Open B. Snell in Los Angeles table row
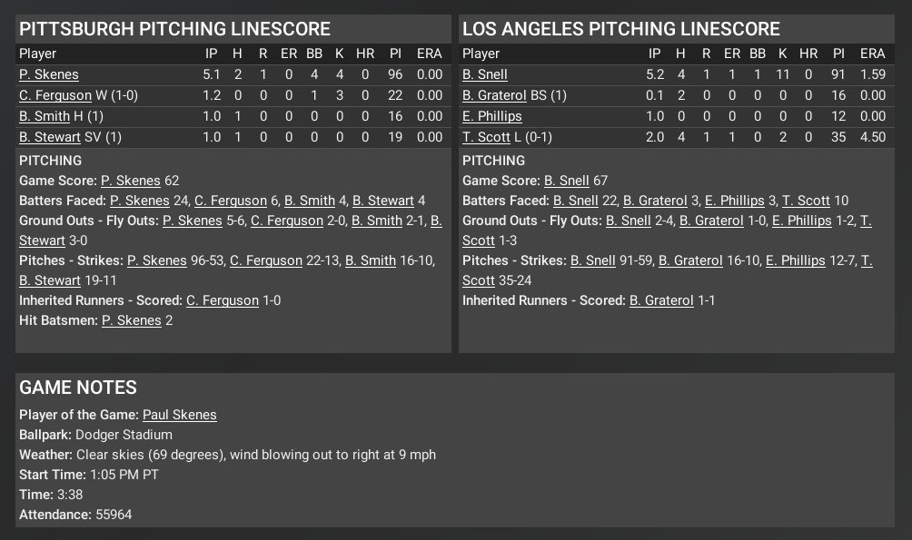Viewport: 912px width, 540px height. [x=485, y=74]
